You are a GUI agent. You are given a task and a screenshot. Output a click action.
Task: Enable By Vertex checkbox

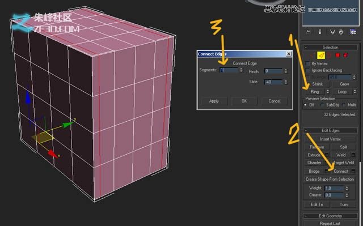(x=307, y=63)
